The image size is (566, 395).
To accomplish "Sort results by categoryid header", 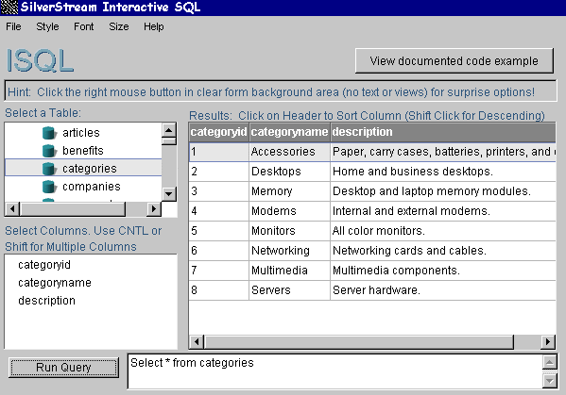I will (x=219, y=132).
